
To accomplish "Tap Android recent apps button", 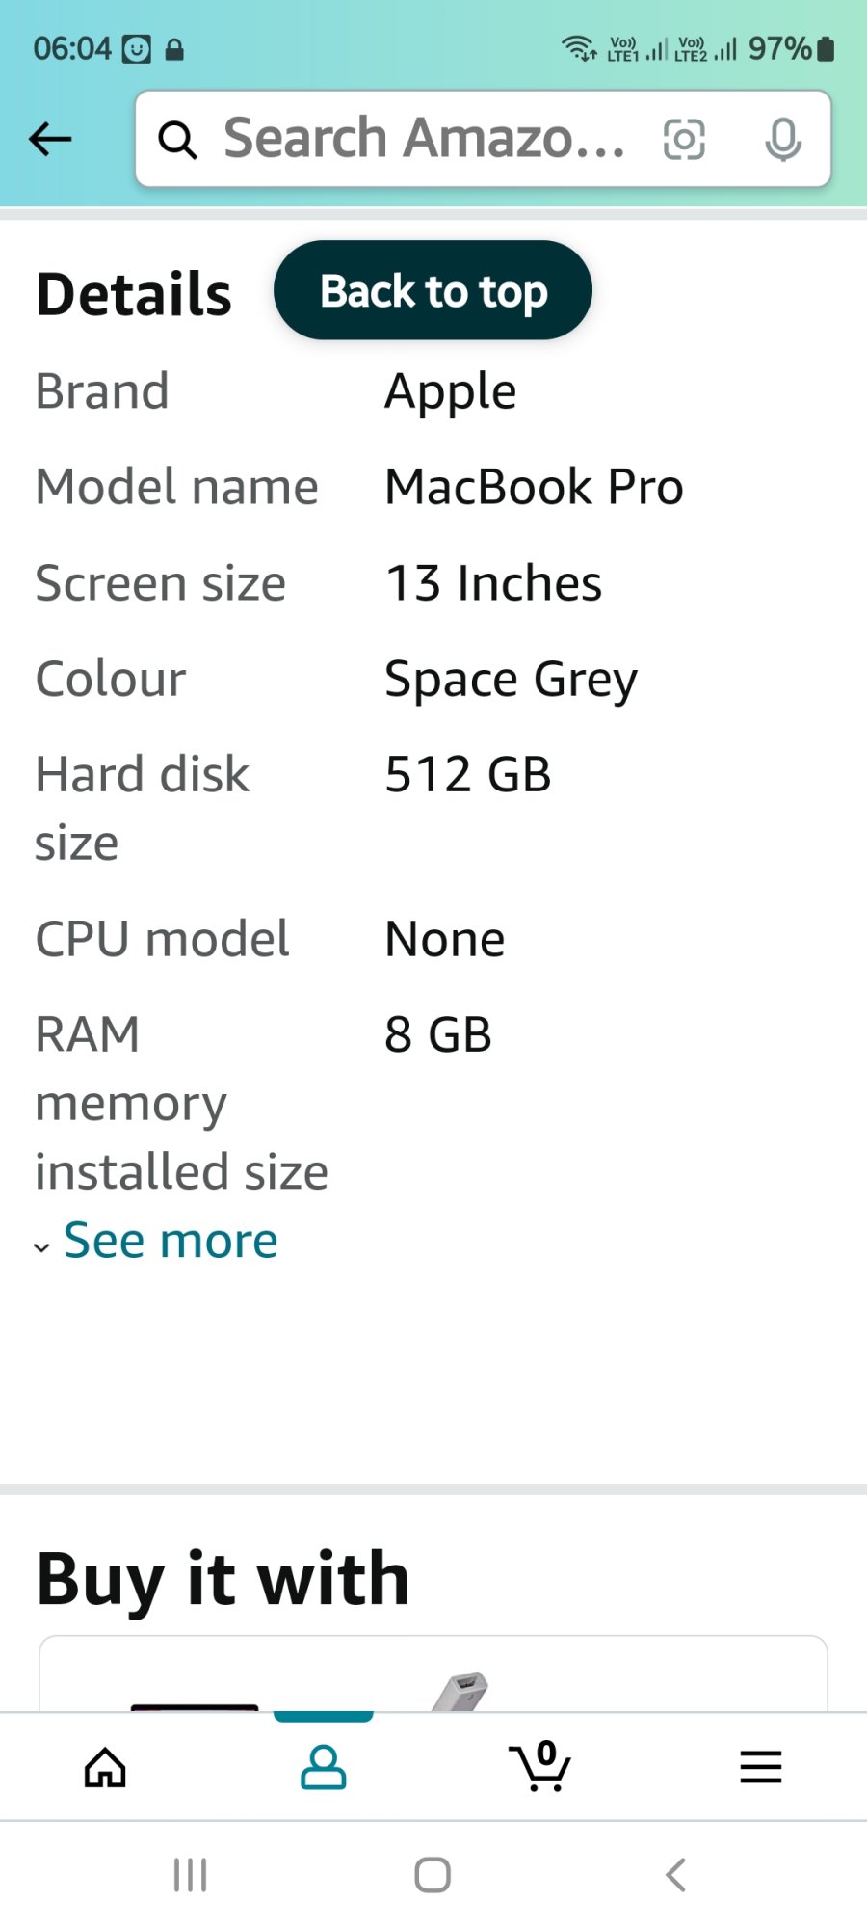I will point(190,1875).
